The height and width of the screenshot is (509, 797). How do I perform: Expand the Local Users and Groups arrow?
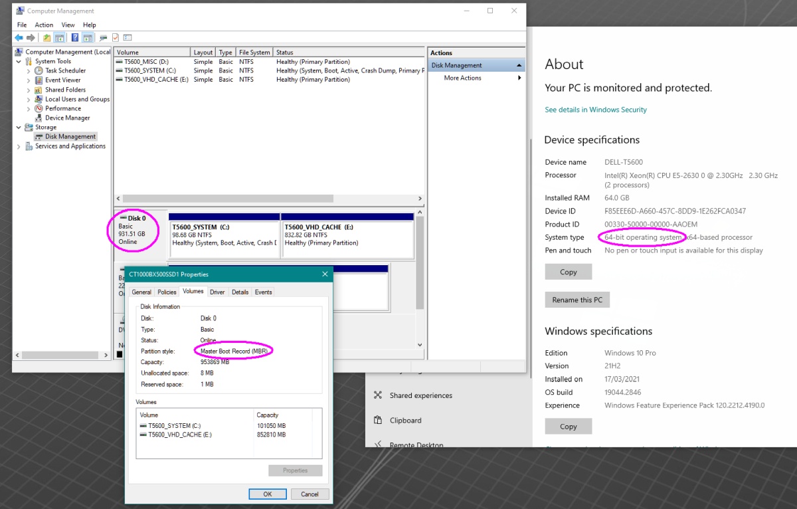[x=29, y=99]
